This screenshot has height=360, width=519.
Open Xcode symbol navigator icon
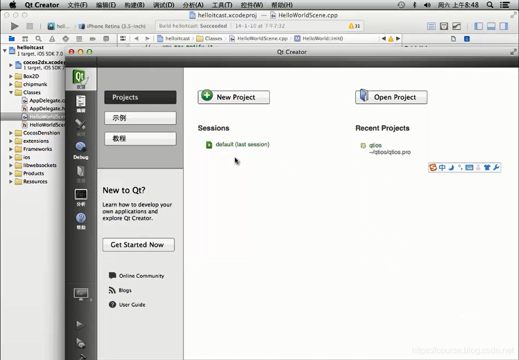coord(25,39)
